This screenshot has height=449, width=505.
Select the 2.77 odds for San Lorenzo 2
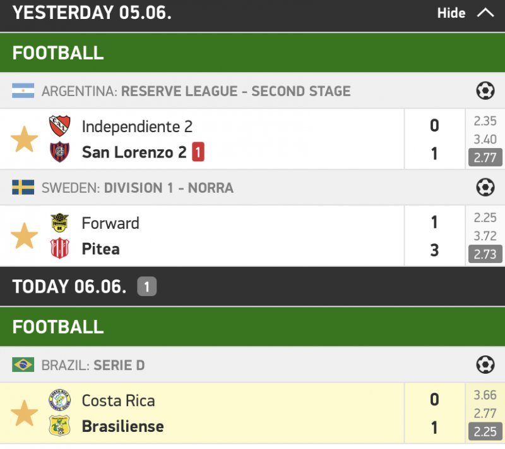(485, 157)
